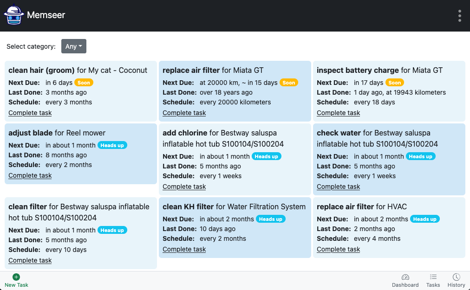Screen dimensions: 470x290
Task: Click the green New Task plus icon
Action: 16,277
